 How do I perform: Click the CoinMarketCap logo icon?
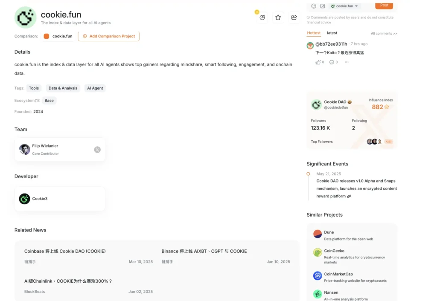[x=318, y=276]
